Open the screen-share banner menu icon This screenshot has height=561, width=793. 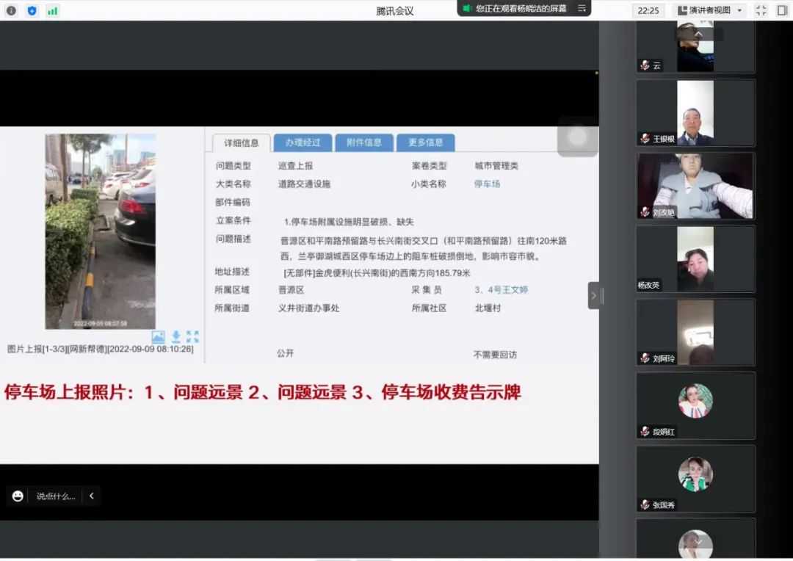click(582, 8)
